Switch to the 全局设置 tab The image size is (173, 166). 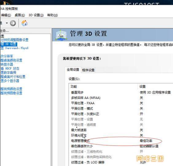coord(73,70)
